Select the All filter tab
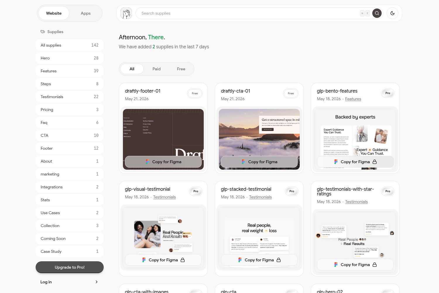 [x=132, y=69]
